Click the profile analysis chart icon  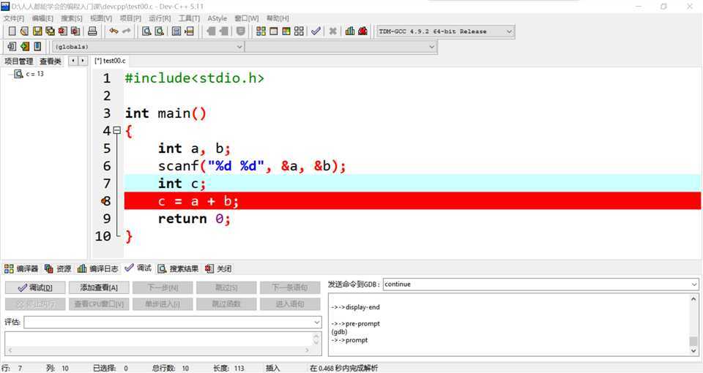[x=350, y=31]
